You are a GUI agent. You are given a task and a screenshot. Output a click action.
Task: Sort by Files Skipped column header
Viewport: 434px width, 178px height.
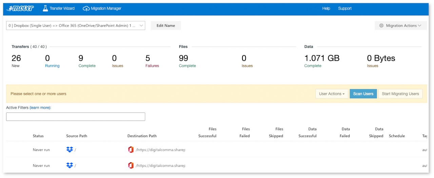point(276,132)
